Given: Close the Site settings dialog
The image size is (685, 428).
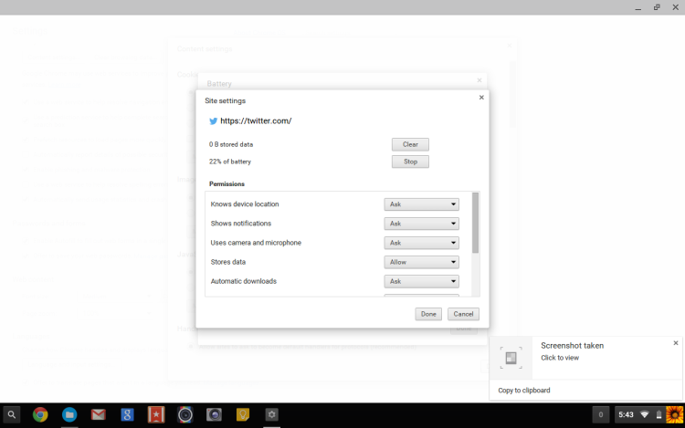Looking at the screenshot, I should click(x=481, y=98).
